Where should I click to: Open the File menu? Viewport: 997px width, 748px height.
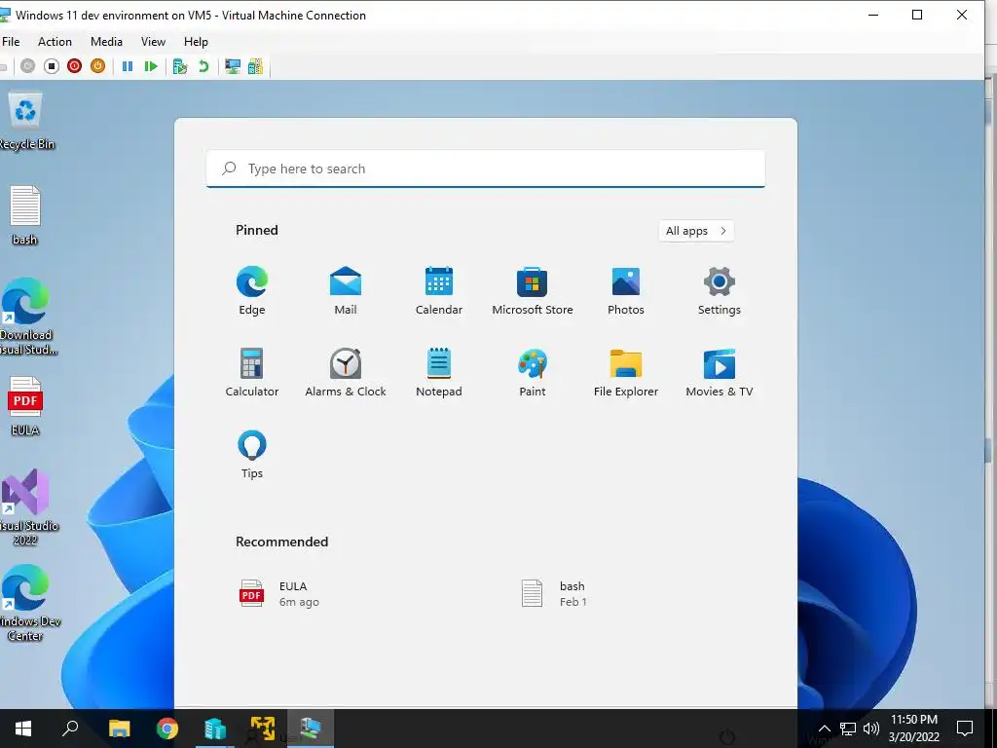[x=11, y=41]
